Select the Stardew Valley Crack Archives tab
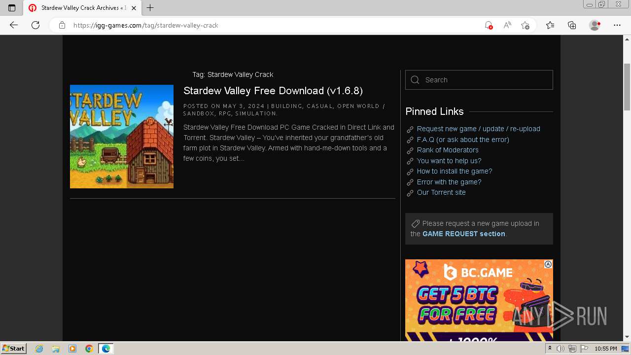Viewport: 631px width, 355px height. click(x=82, y=8)
